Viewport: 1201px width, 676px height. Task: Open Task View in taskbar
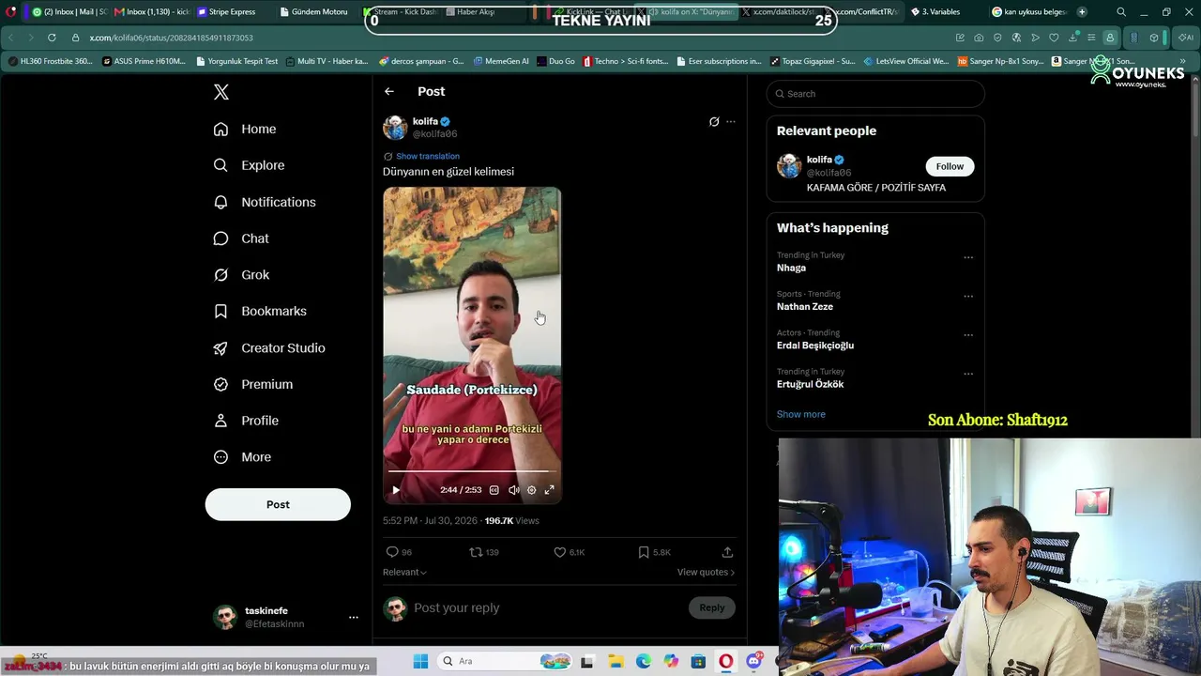tap(587, 662)
